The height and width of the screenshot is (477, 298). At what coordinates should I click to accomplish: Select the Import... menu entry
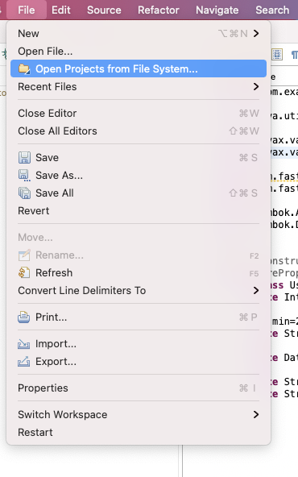(x=139, y=344)
